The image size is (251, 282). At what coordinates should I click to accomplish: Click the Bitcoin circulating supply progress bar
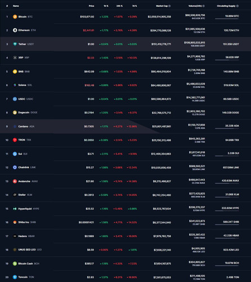227,19
